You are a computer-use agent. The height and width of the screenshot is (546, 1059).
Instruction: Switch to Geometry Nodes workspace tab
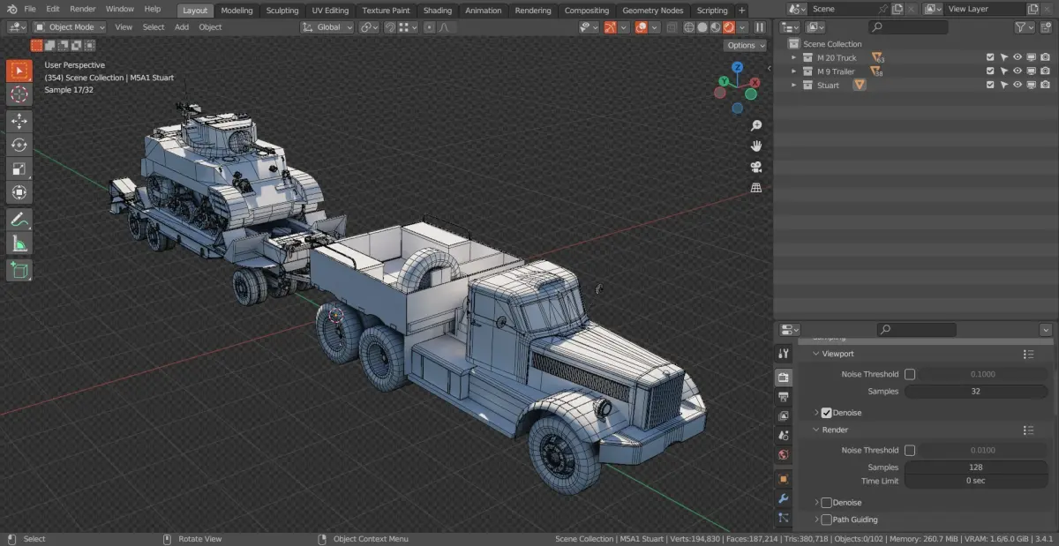pos(652,11)
